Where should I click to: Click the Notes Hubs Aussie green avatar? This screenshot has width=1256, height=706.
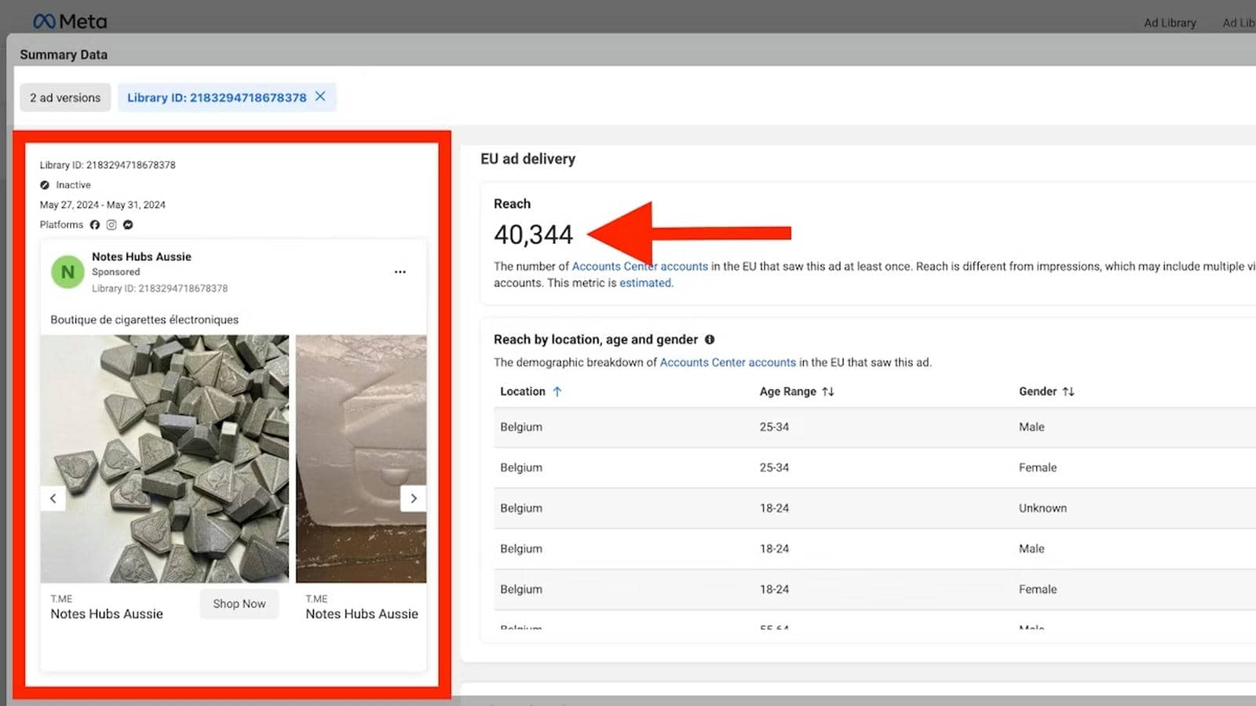pyautogui.click(x=68, y=271)
